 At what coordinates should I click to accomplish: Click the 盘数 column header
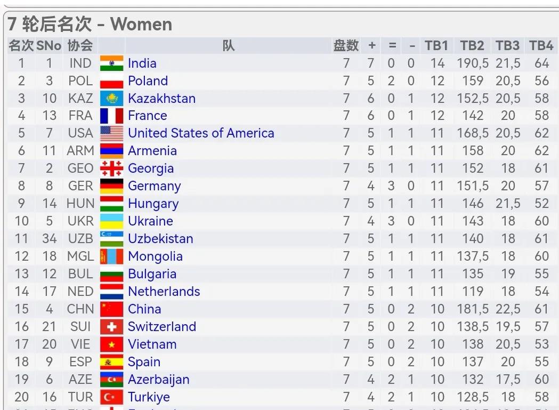pos(346,45)
